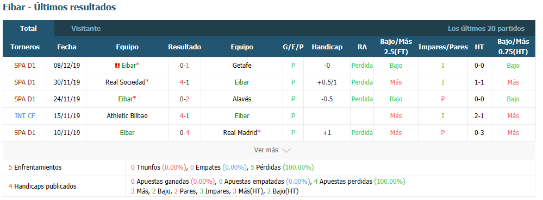Screen dimensions: 543x200
Task: Click the G/E/P column header
Action: (293, 47)
